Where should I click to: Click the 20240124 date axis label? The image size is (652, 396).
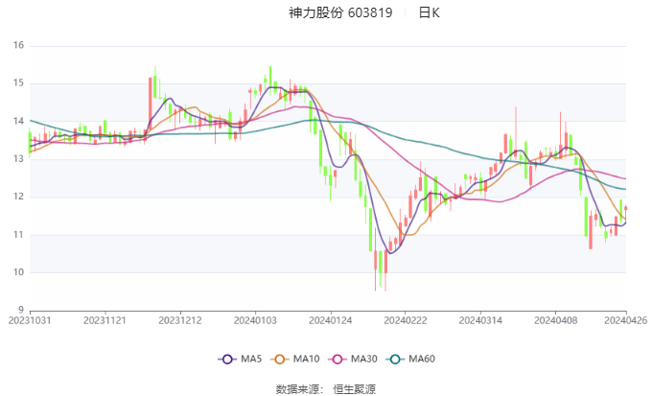(x=331, y=320)
